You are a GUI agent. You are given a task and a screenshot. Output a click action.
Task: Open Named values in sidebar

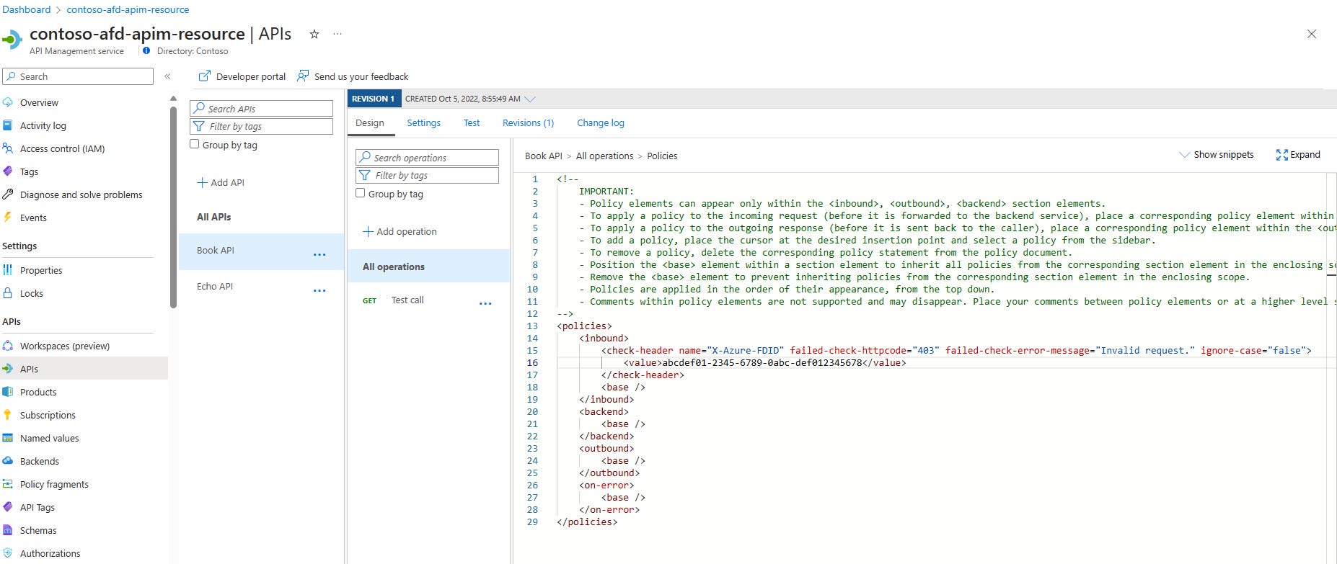pyautogui.click(x=49, y=438)
